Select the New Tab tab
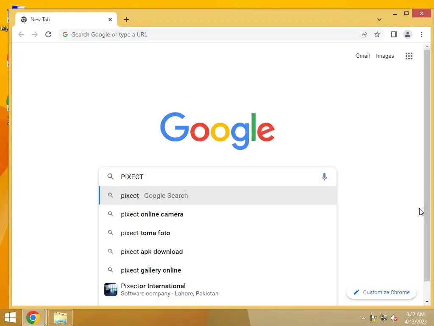Screen dimensions: 434x326 (66, 20)
